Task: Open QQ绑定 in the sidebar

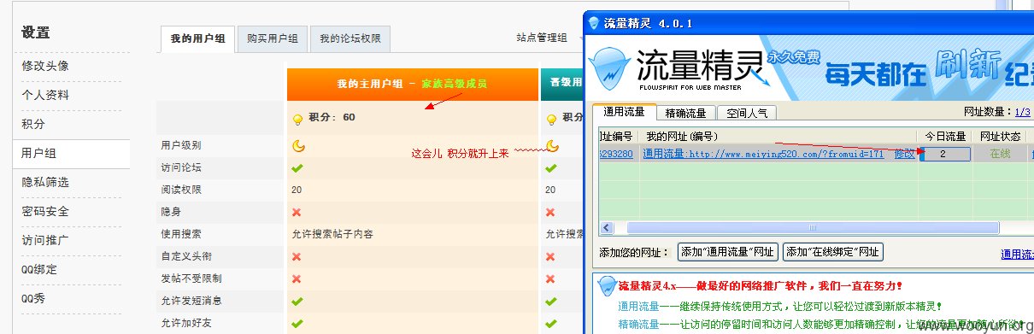Action: coord(40,269)
